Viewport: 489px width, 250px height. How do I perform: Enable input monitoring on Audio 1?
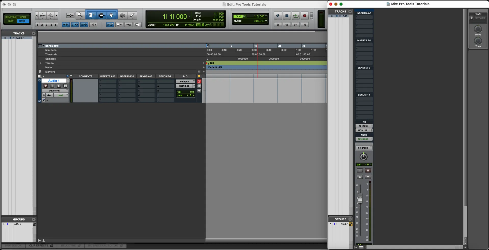[52, 86]
